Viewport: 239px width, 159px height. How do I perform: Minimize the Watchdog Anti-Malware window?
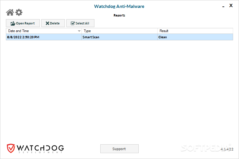tap(223, 6)
